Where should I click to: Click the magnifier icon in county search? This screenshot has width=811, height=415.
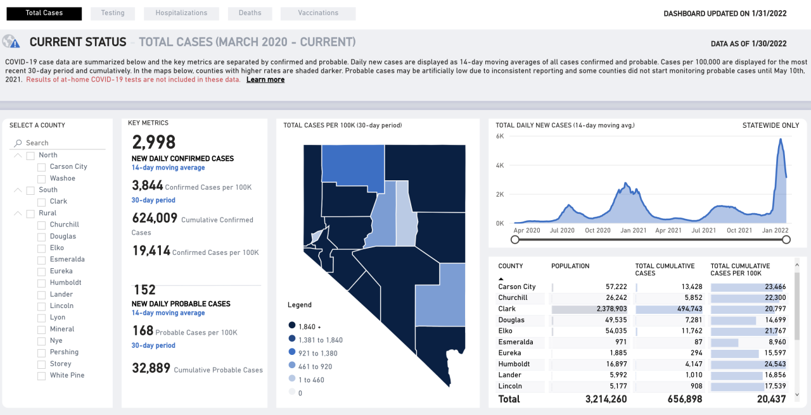click(x=18, y=143)
